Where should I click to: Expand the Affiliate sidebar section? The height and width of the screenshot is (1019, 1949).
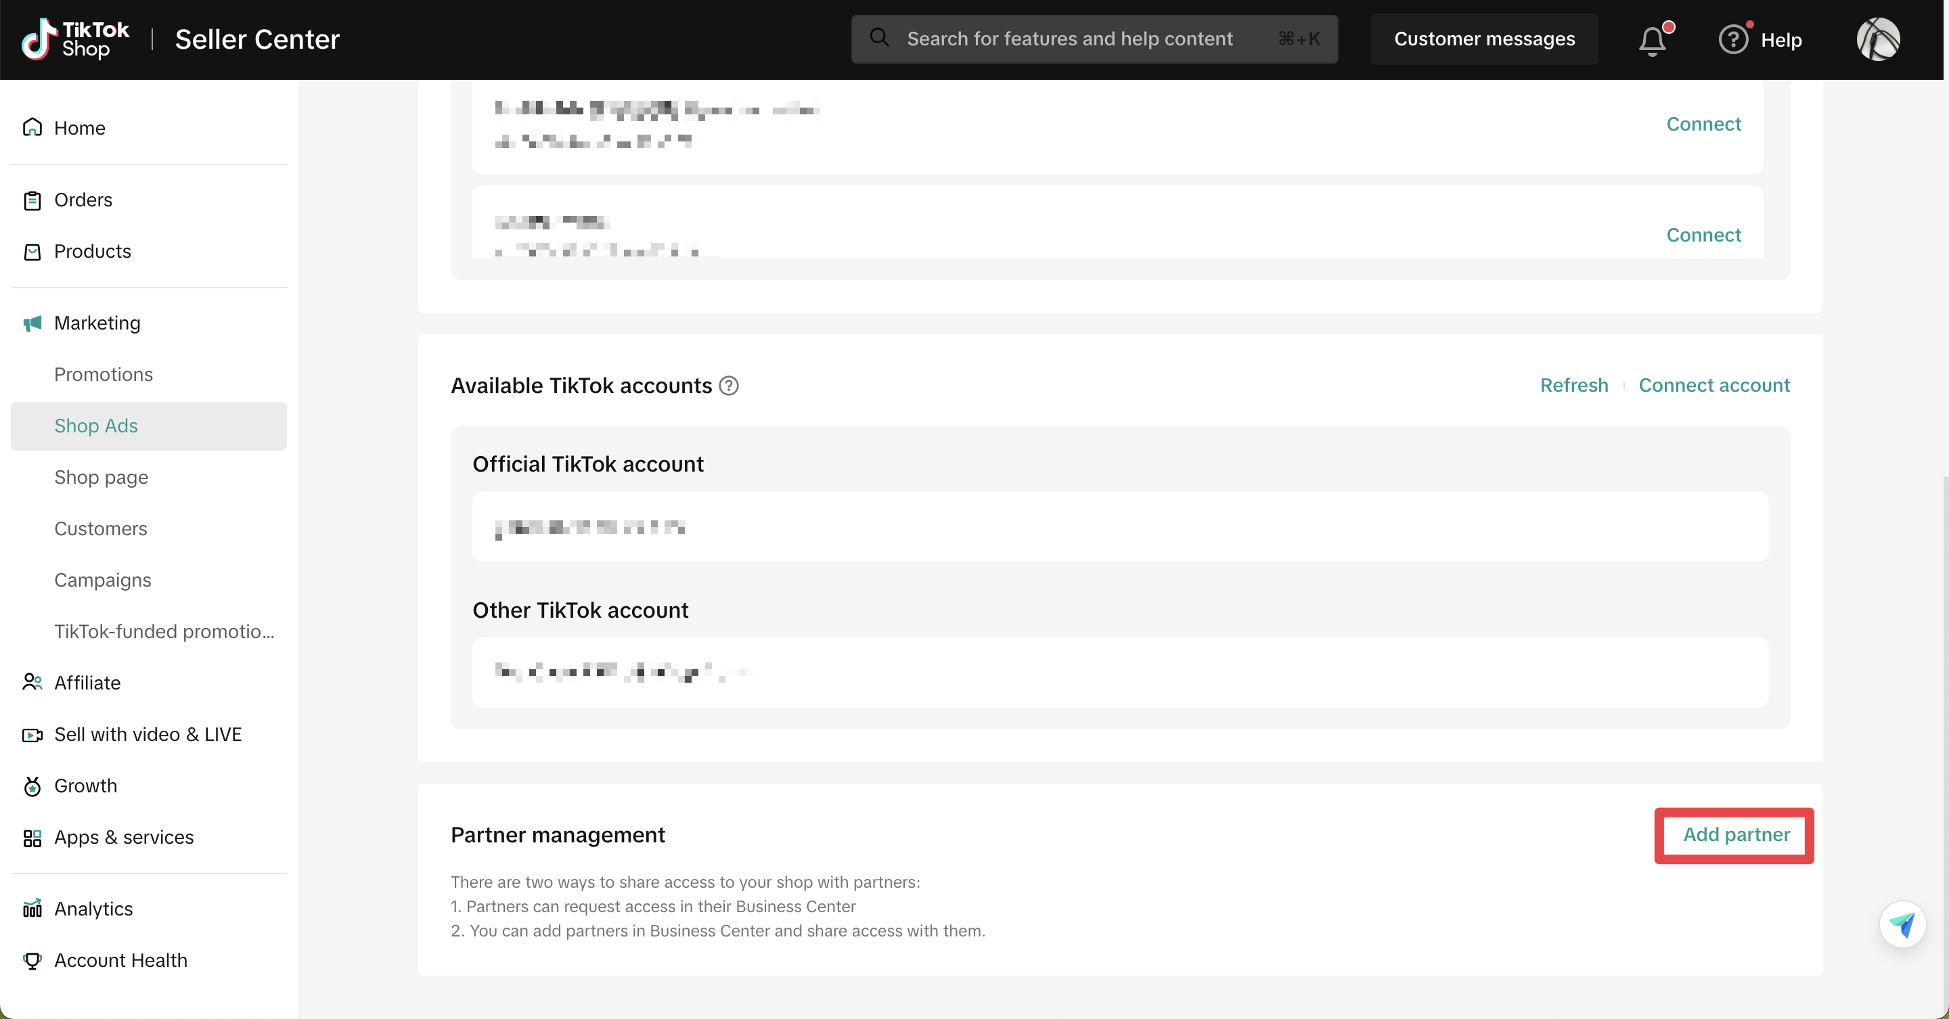pos(87,682)
